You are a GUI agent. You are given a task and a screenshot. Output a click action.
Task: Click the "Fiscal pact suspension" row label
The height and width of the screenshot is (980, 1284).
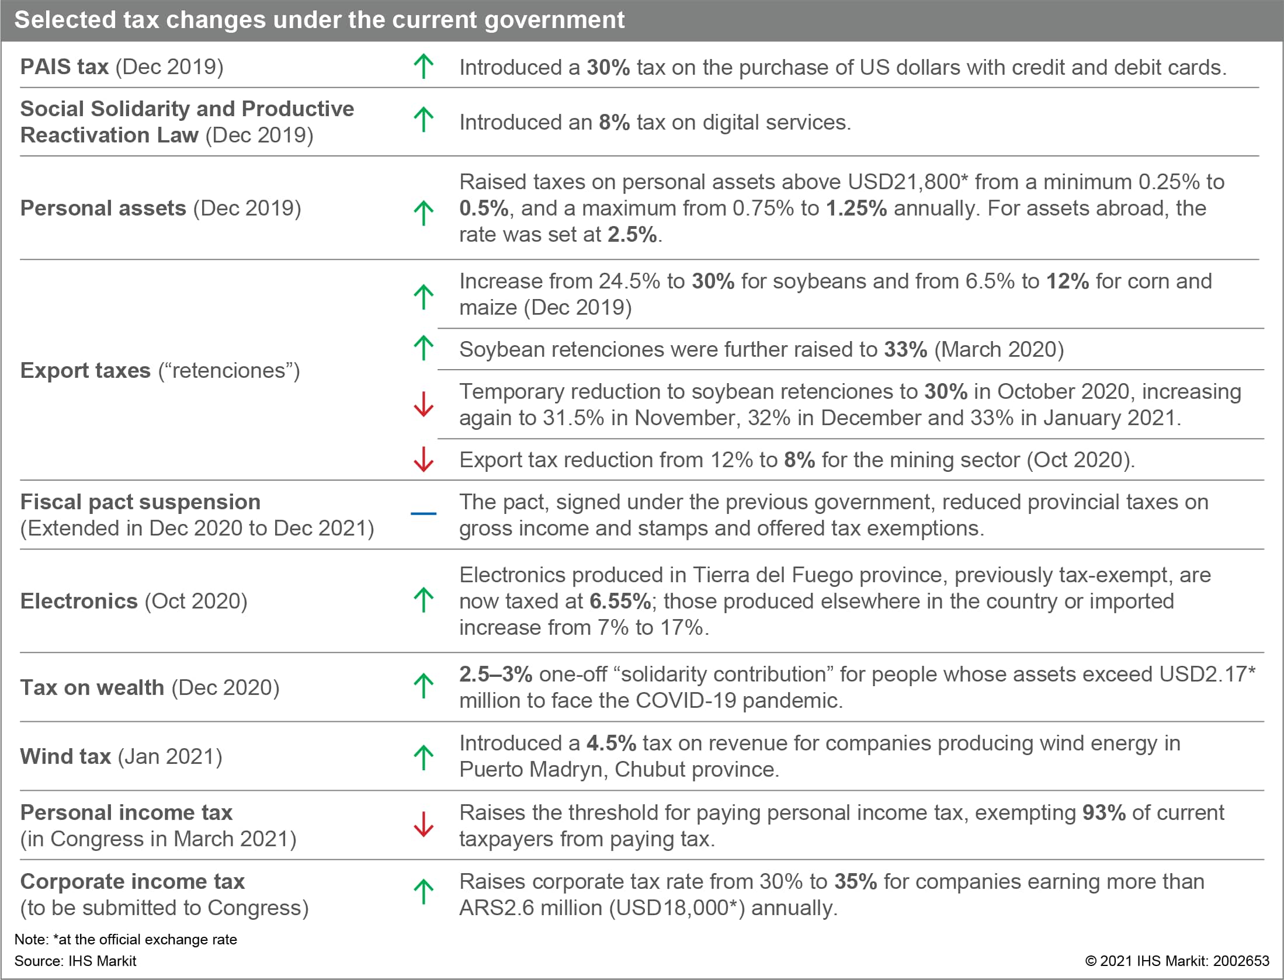[140, 502]
